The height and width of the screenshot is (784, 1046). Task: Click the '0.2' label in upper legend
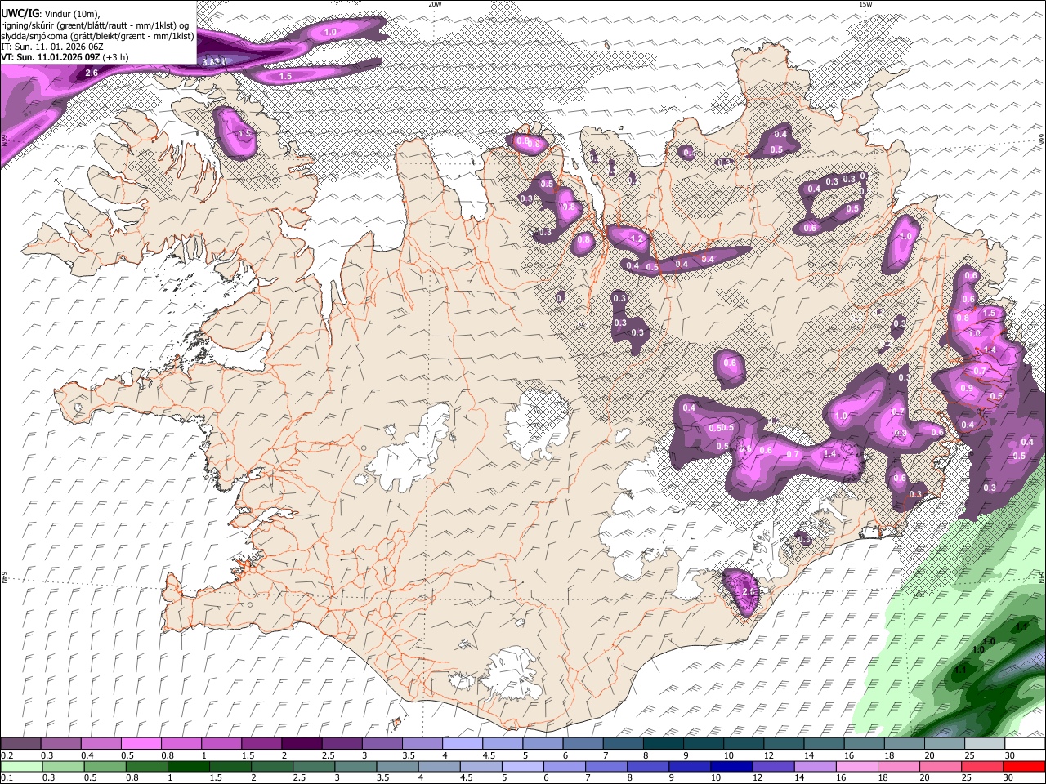point(7,755)
